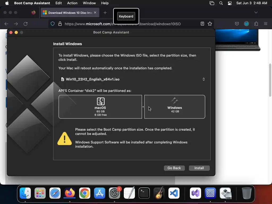Screen dimensions: 272x204
Task: Open the Boot Camp Assistant menu
Action: [x=32, y=3]
